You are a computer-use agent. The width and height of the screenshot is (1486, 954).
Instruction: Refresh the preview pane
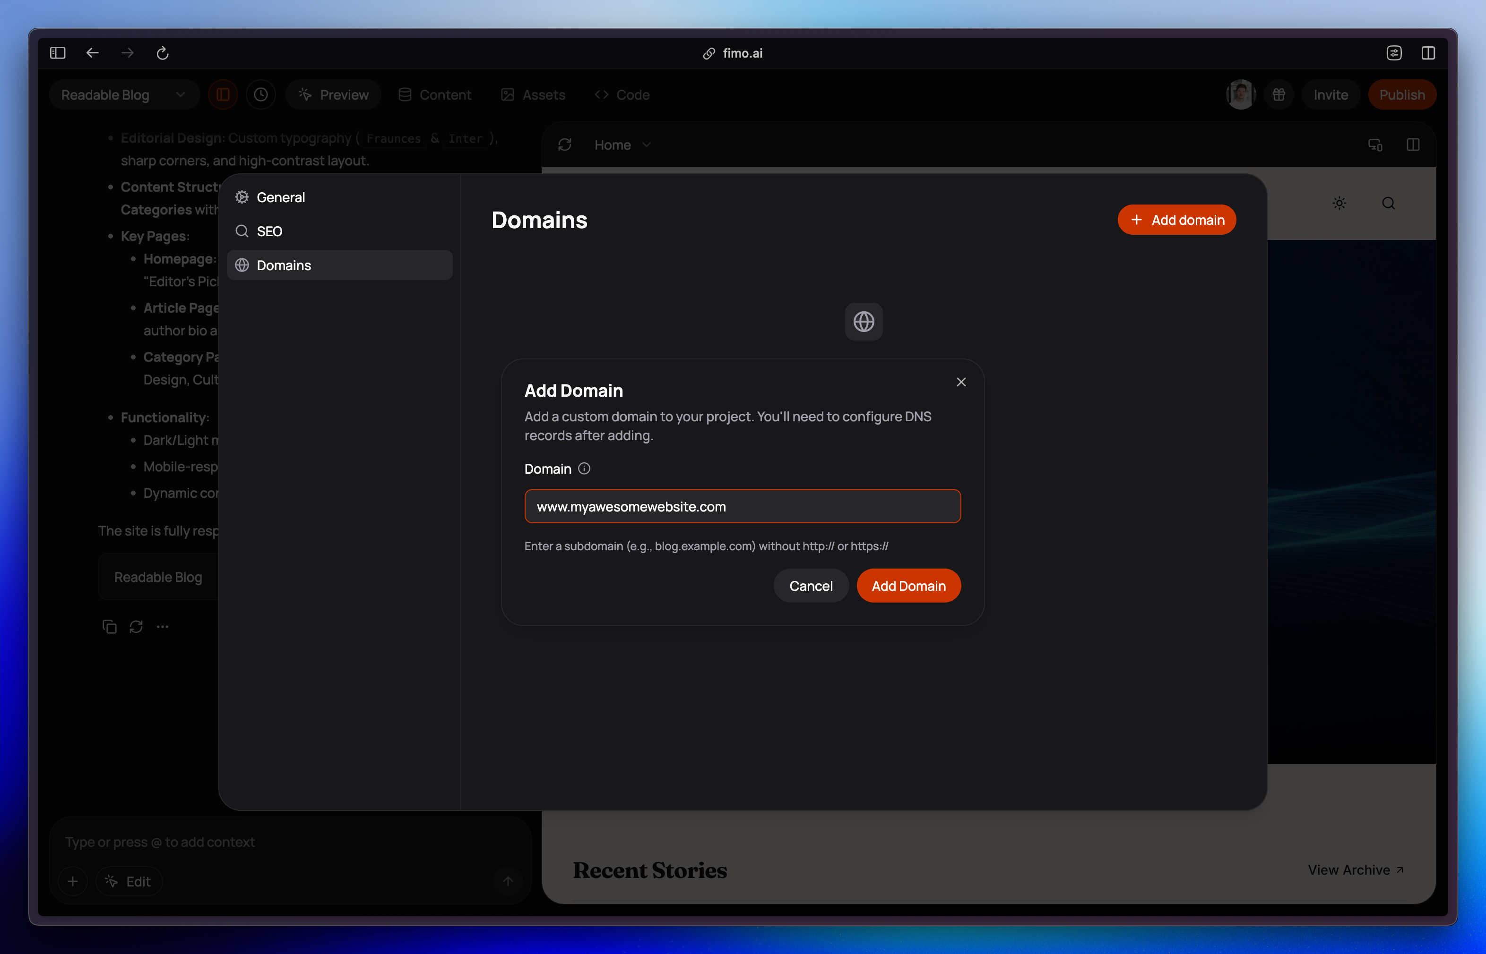[564, 145]
